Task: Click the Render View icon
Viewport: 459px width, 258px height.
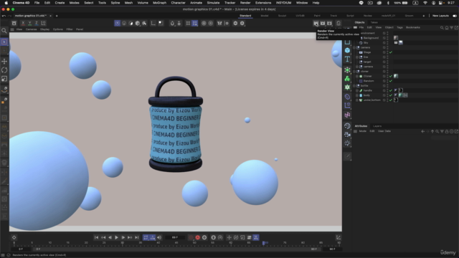Action: click(x=316, y=23)
